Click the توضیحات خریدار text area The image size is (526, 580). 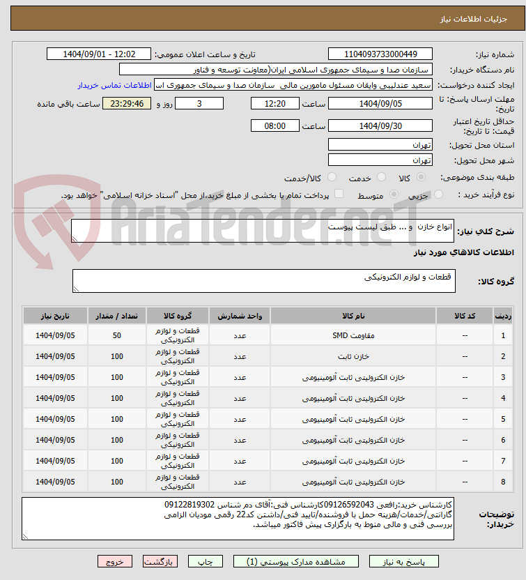pyautogui.click(x=238, y=519)
